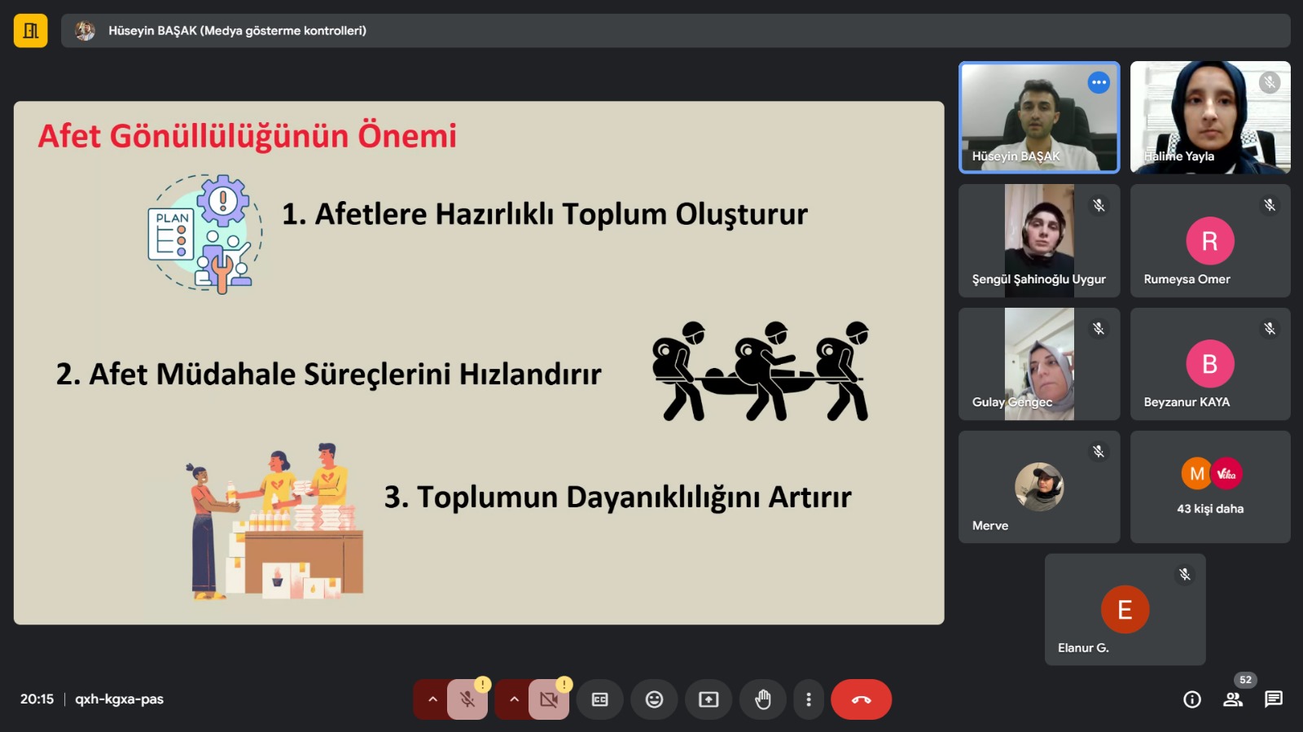Open the '43 kişi daha' participants tile

[x=1210, y=487]
